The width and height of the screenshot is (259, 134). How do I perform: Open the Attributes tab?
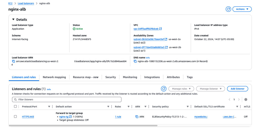pos(173,77)
